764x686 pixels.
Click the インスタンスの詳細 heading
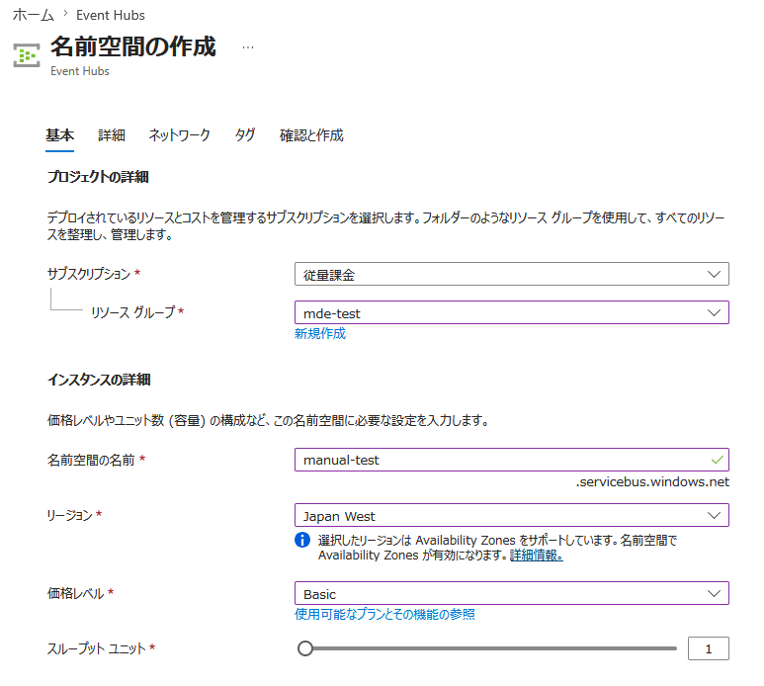point(99,380)
